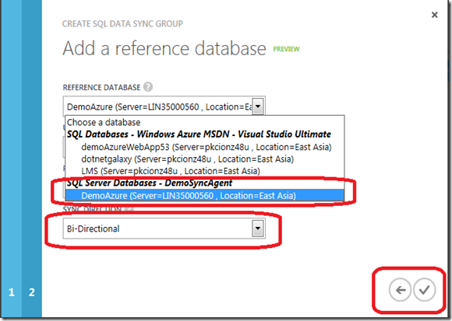Screen dimensions: 452x321
Task: Go to wizard step 1
Action: [x=11, y=292]
